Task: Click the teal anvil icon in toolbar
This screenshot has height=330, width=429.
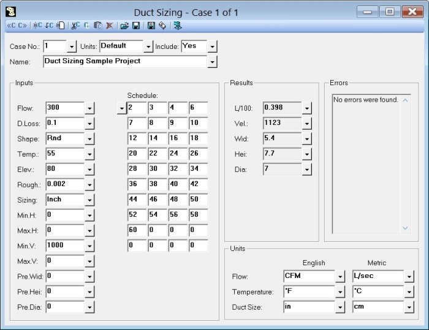Action: pyautogui.click(x=178, y=26)
